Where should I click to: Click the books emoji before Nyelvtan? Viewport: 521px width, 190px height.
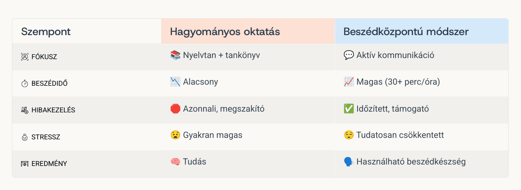click(x=175, y=55)
